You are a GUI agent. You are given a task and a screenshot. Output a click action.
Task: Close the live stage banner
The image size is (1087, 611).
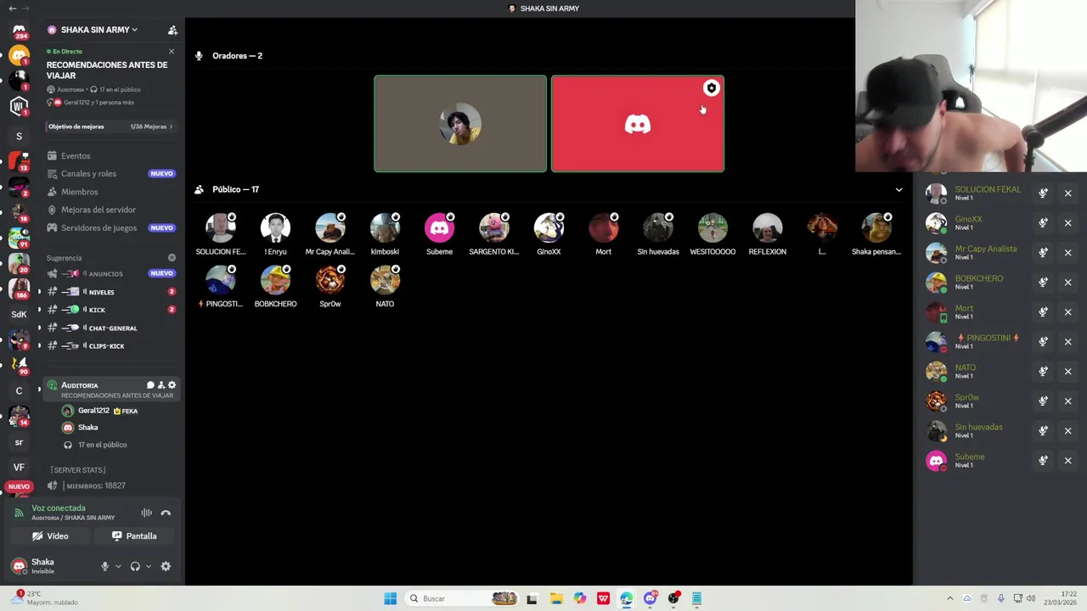(x=172, y=52)
